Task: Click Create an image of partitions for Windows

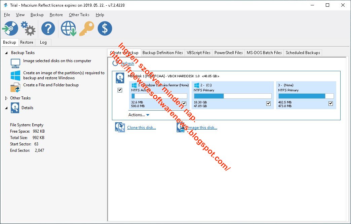Action: click(x=64, y=75)
